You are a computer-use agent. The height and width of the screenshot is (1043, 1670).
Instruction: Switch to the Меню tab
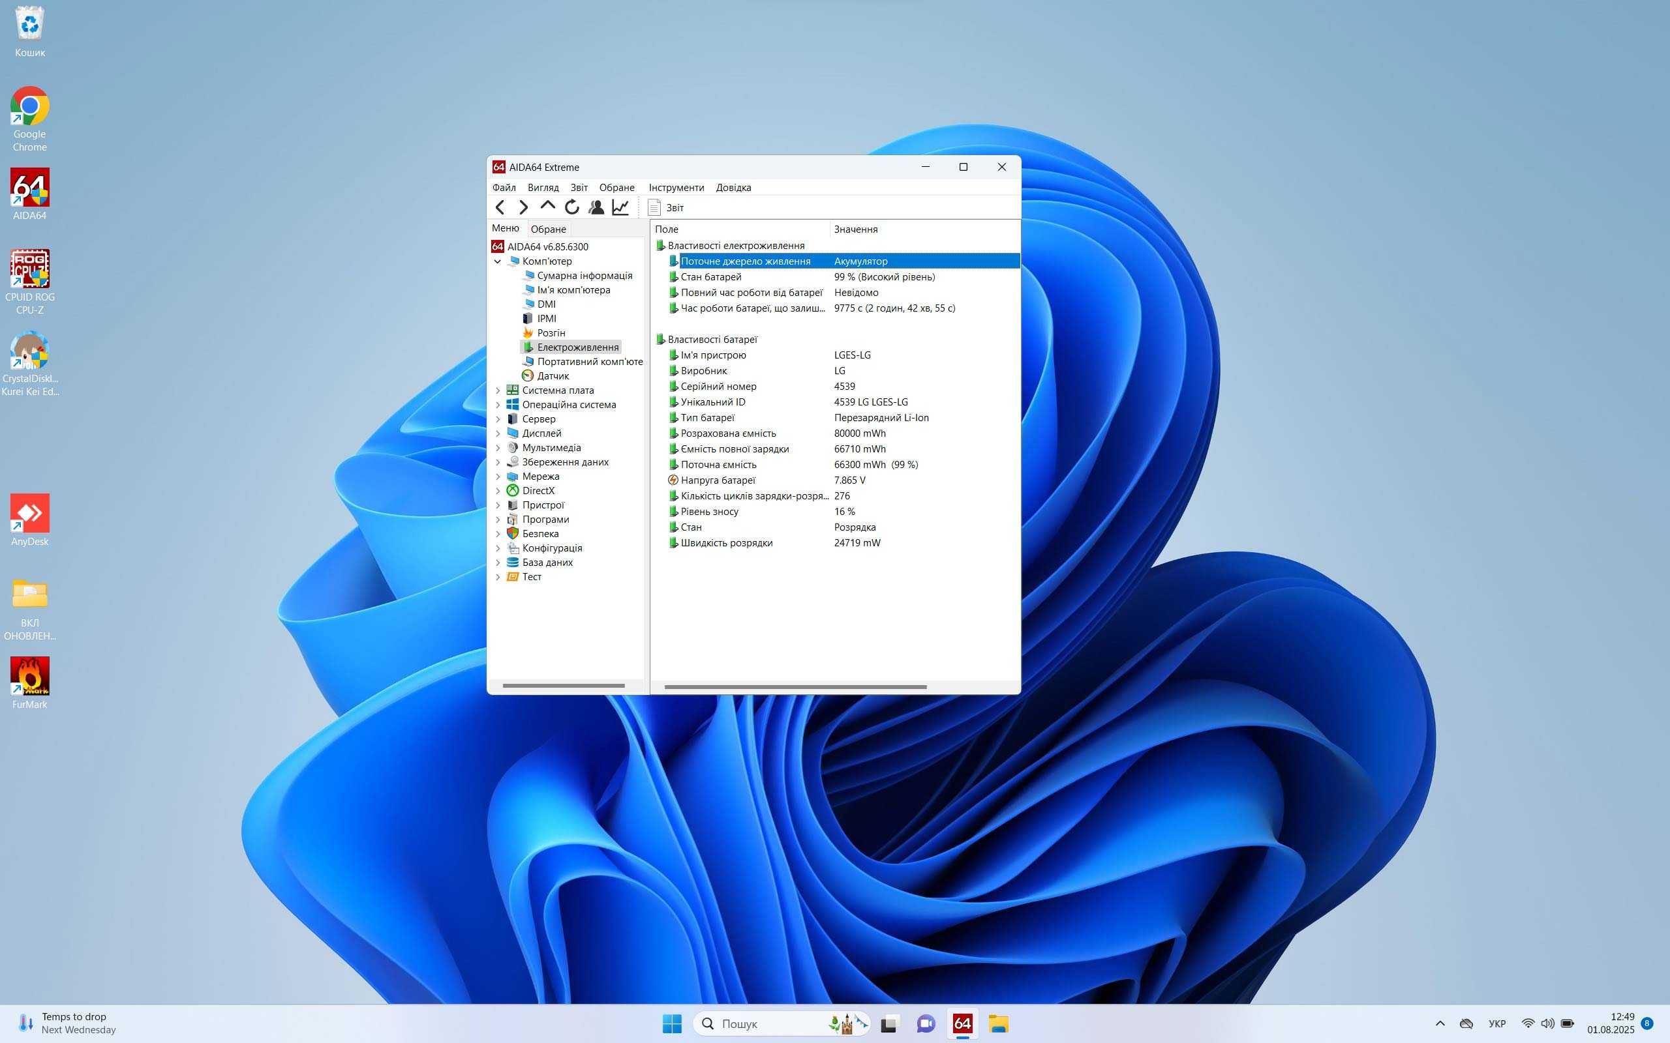(506, 228)
